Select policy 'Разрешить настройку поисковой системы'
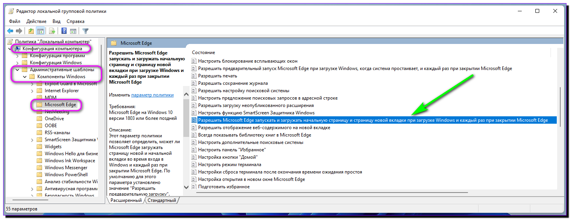Screen dimensions: 570x219 [x=244, y=91]
